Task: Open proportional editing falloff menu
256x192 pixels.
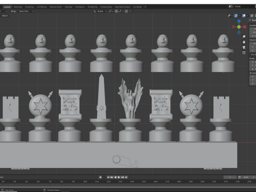Action: [x=131, y=11]
